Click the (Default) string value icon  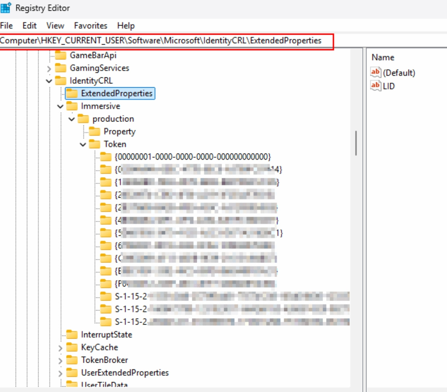376,73
